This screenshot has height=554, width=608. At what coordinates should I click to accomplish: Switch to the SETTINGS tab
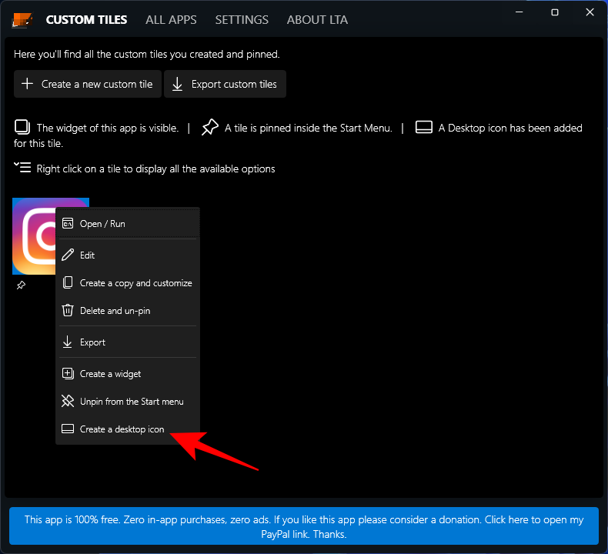click(242, 20)
